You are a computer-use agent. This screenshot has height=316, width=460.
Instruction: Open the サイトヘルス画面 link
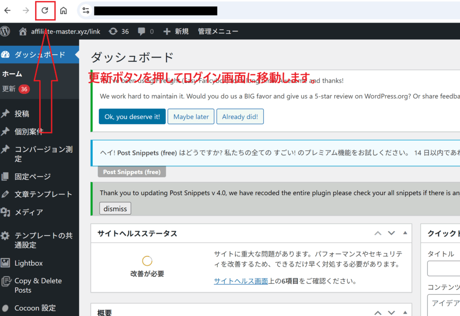241,281
